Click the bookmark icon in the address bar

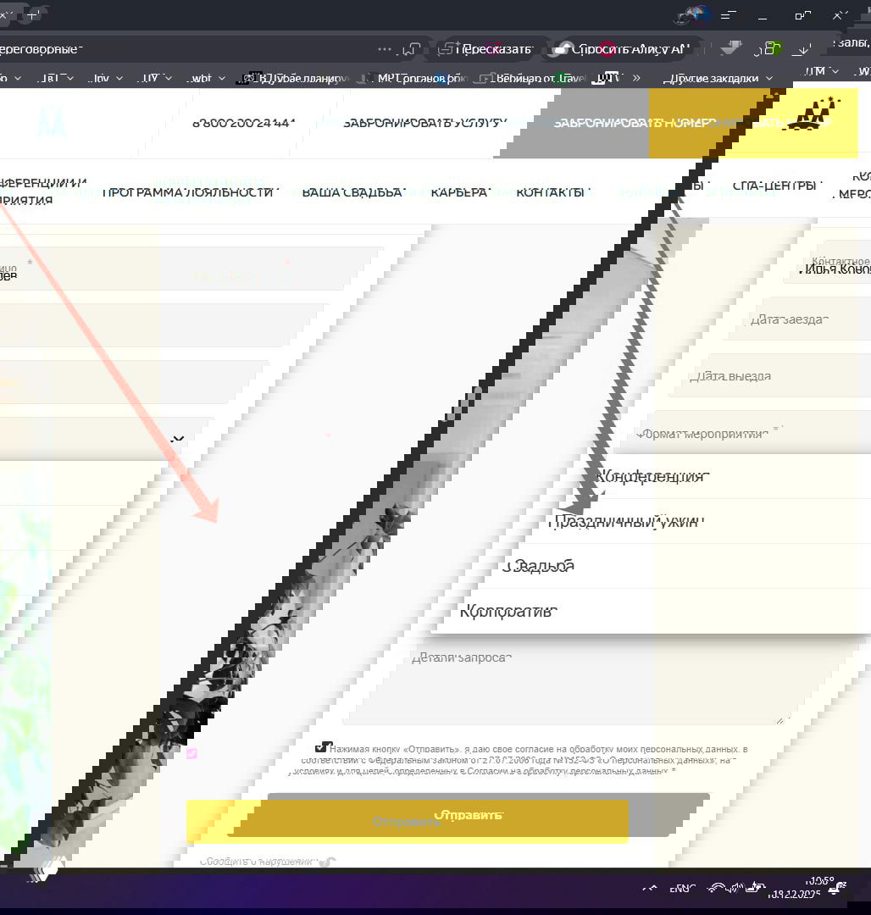coord(413,49)
